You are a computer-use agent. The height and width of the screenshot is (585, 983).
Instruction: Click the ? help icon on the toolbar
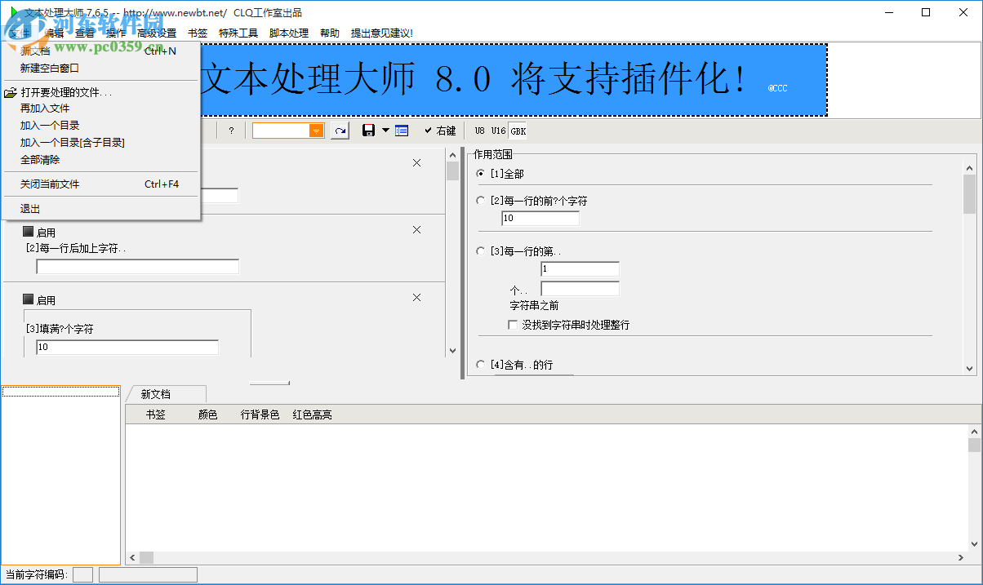(x=232, y=130)
